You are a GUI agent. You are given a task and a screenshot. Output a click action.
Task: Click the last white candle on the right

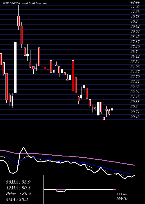[112, 109]
